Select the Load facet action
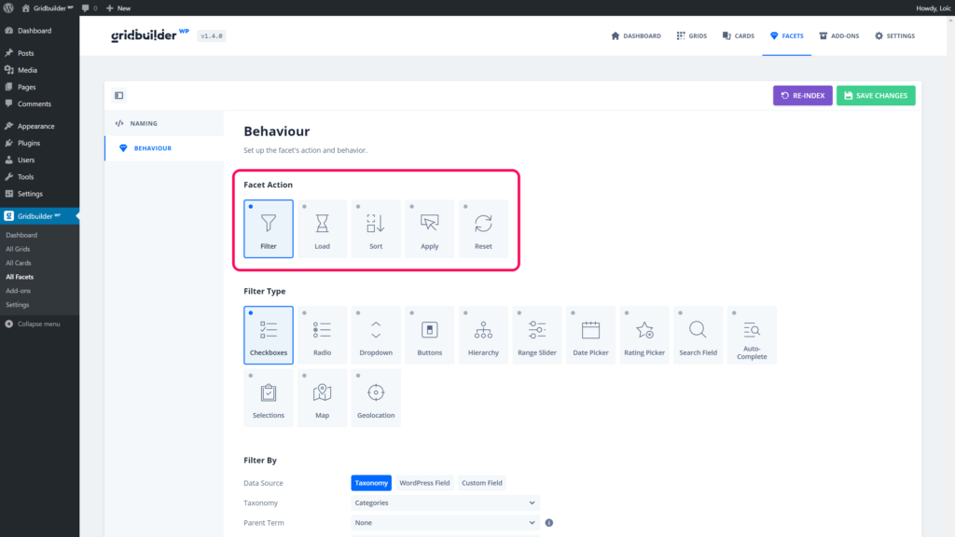The width and height of the screenshot is (955, 537). pos(322,228)
